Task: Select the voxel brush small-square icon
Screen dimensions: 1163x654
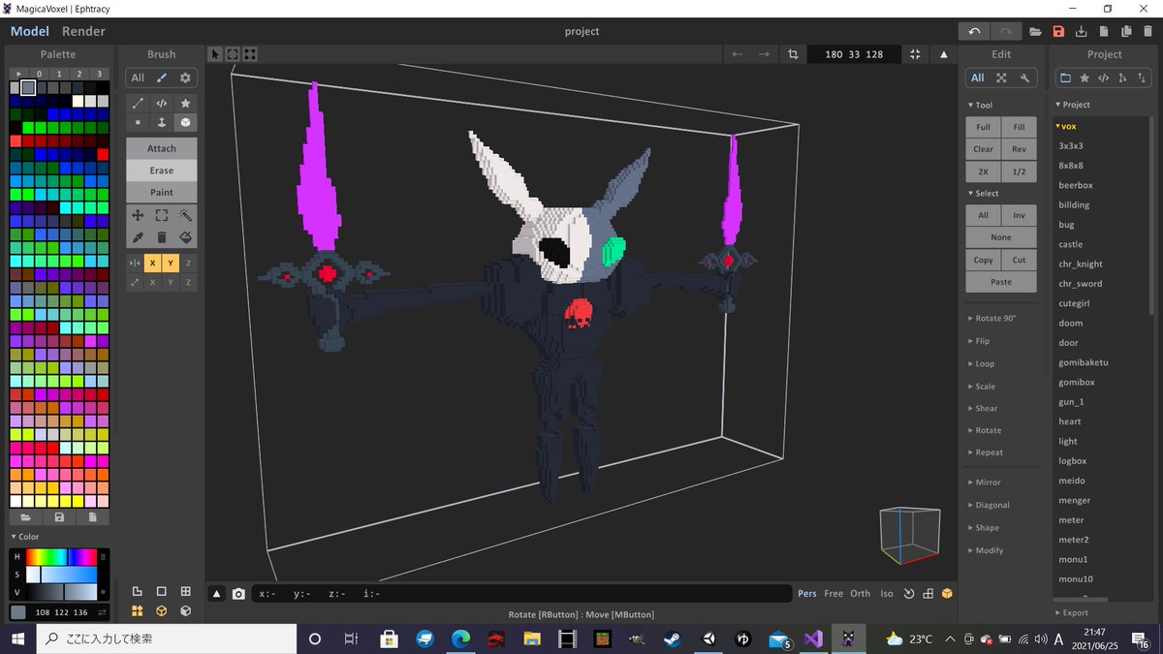Action: [x=138, y=123]
